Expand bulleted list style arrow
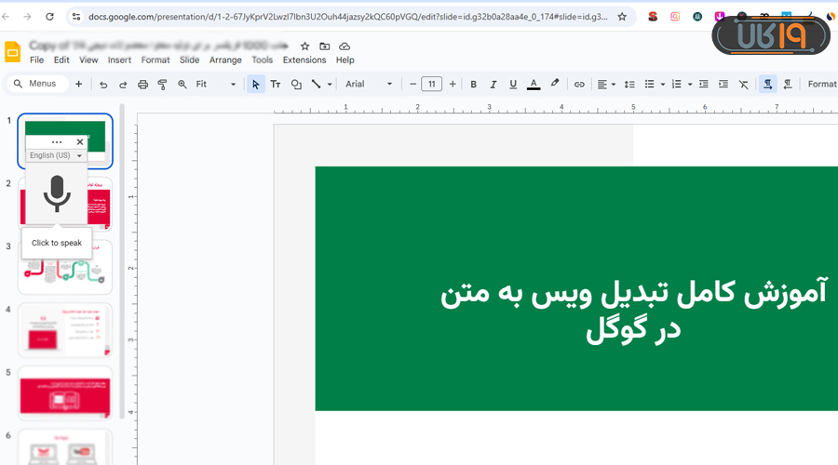Image resolution: width=838 pixels, height=465 pixels. (663, 85)
